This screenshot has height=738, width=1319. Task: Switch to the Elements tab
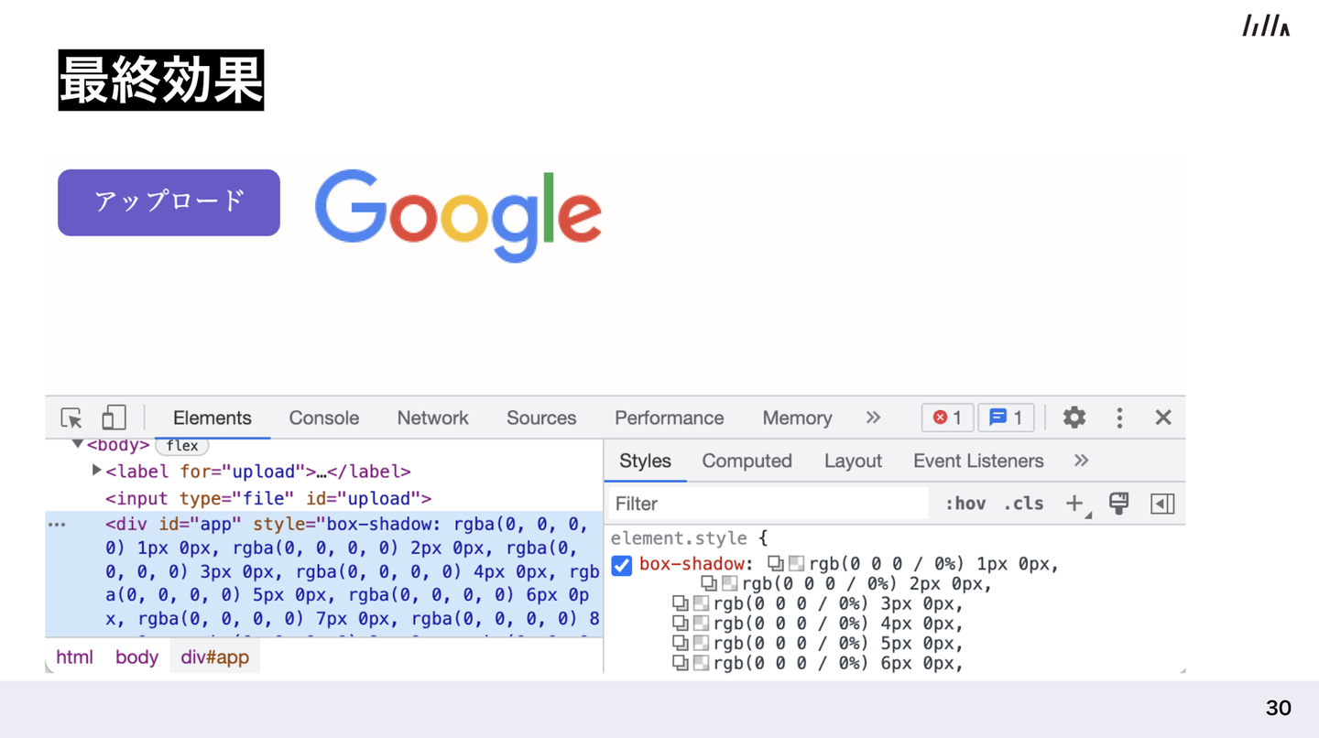click(x=213, y=418)
